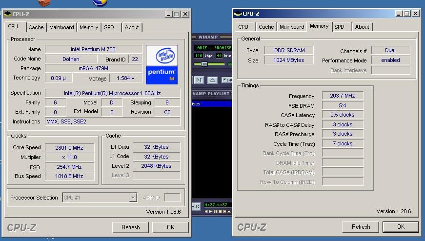Click the playlist mini previous track control
425x241 pixels.
click(206, 211)
